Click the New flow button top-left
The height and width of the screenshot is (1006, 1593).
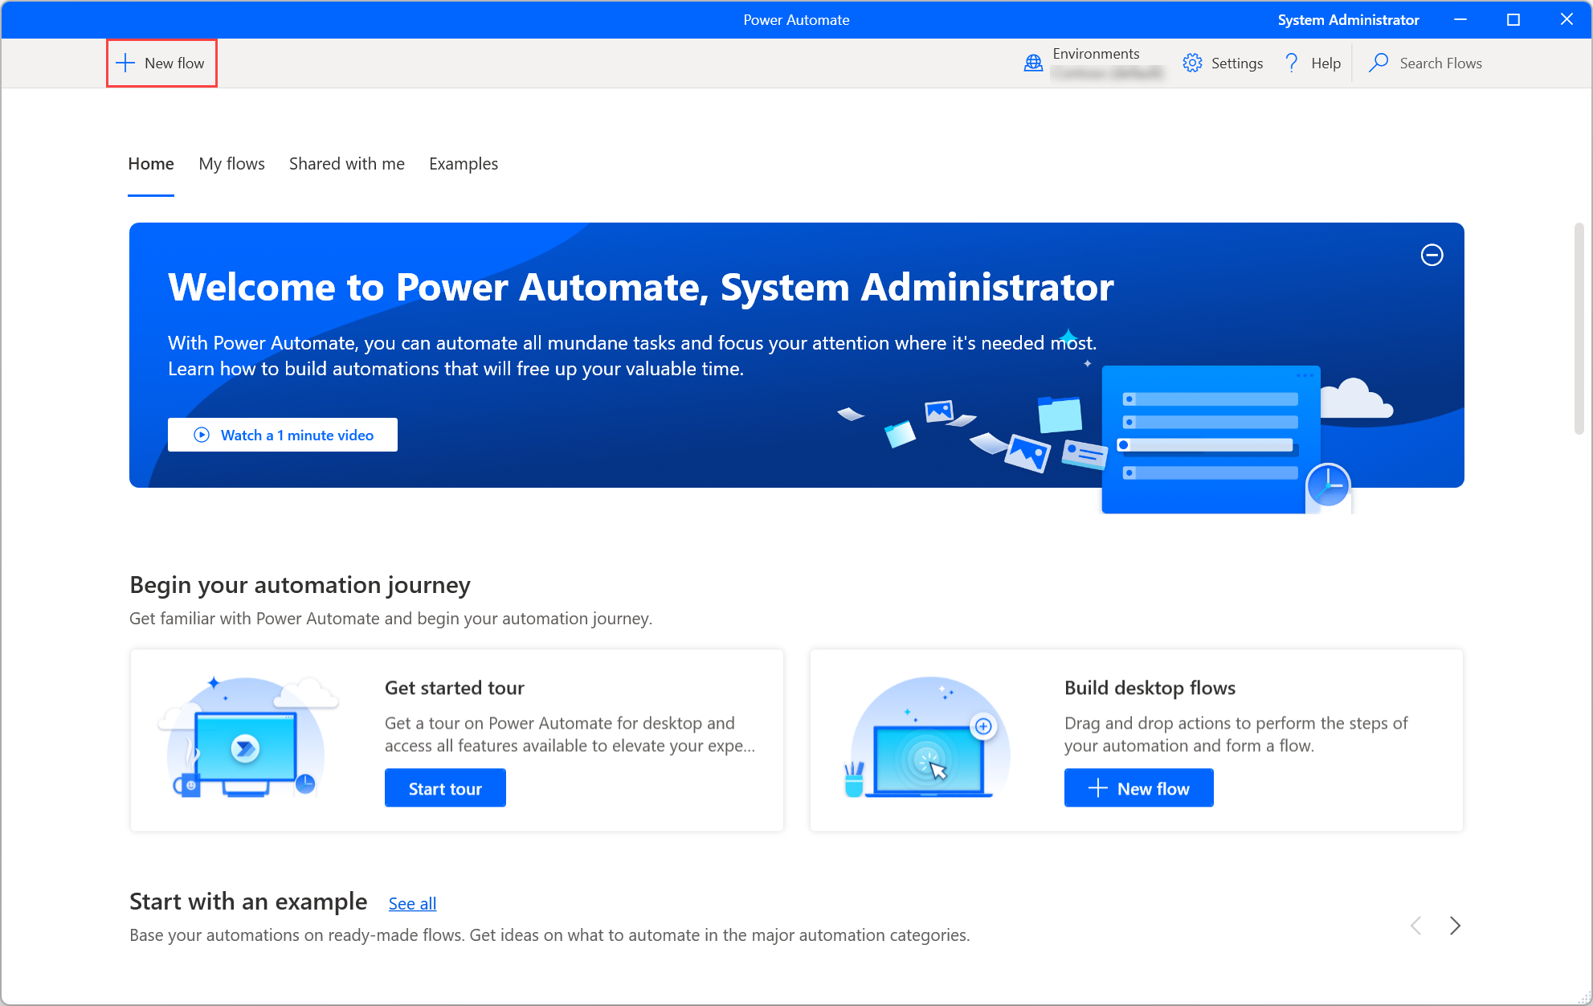click(159, 63)
